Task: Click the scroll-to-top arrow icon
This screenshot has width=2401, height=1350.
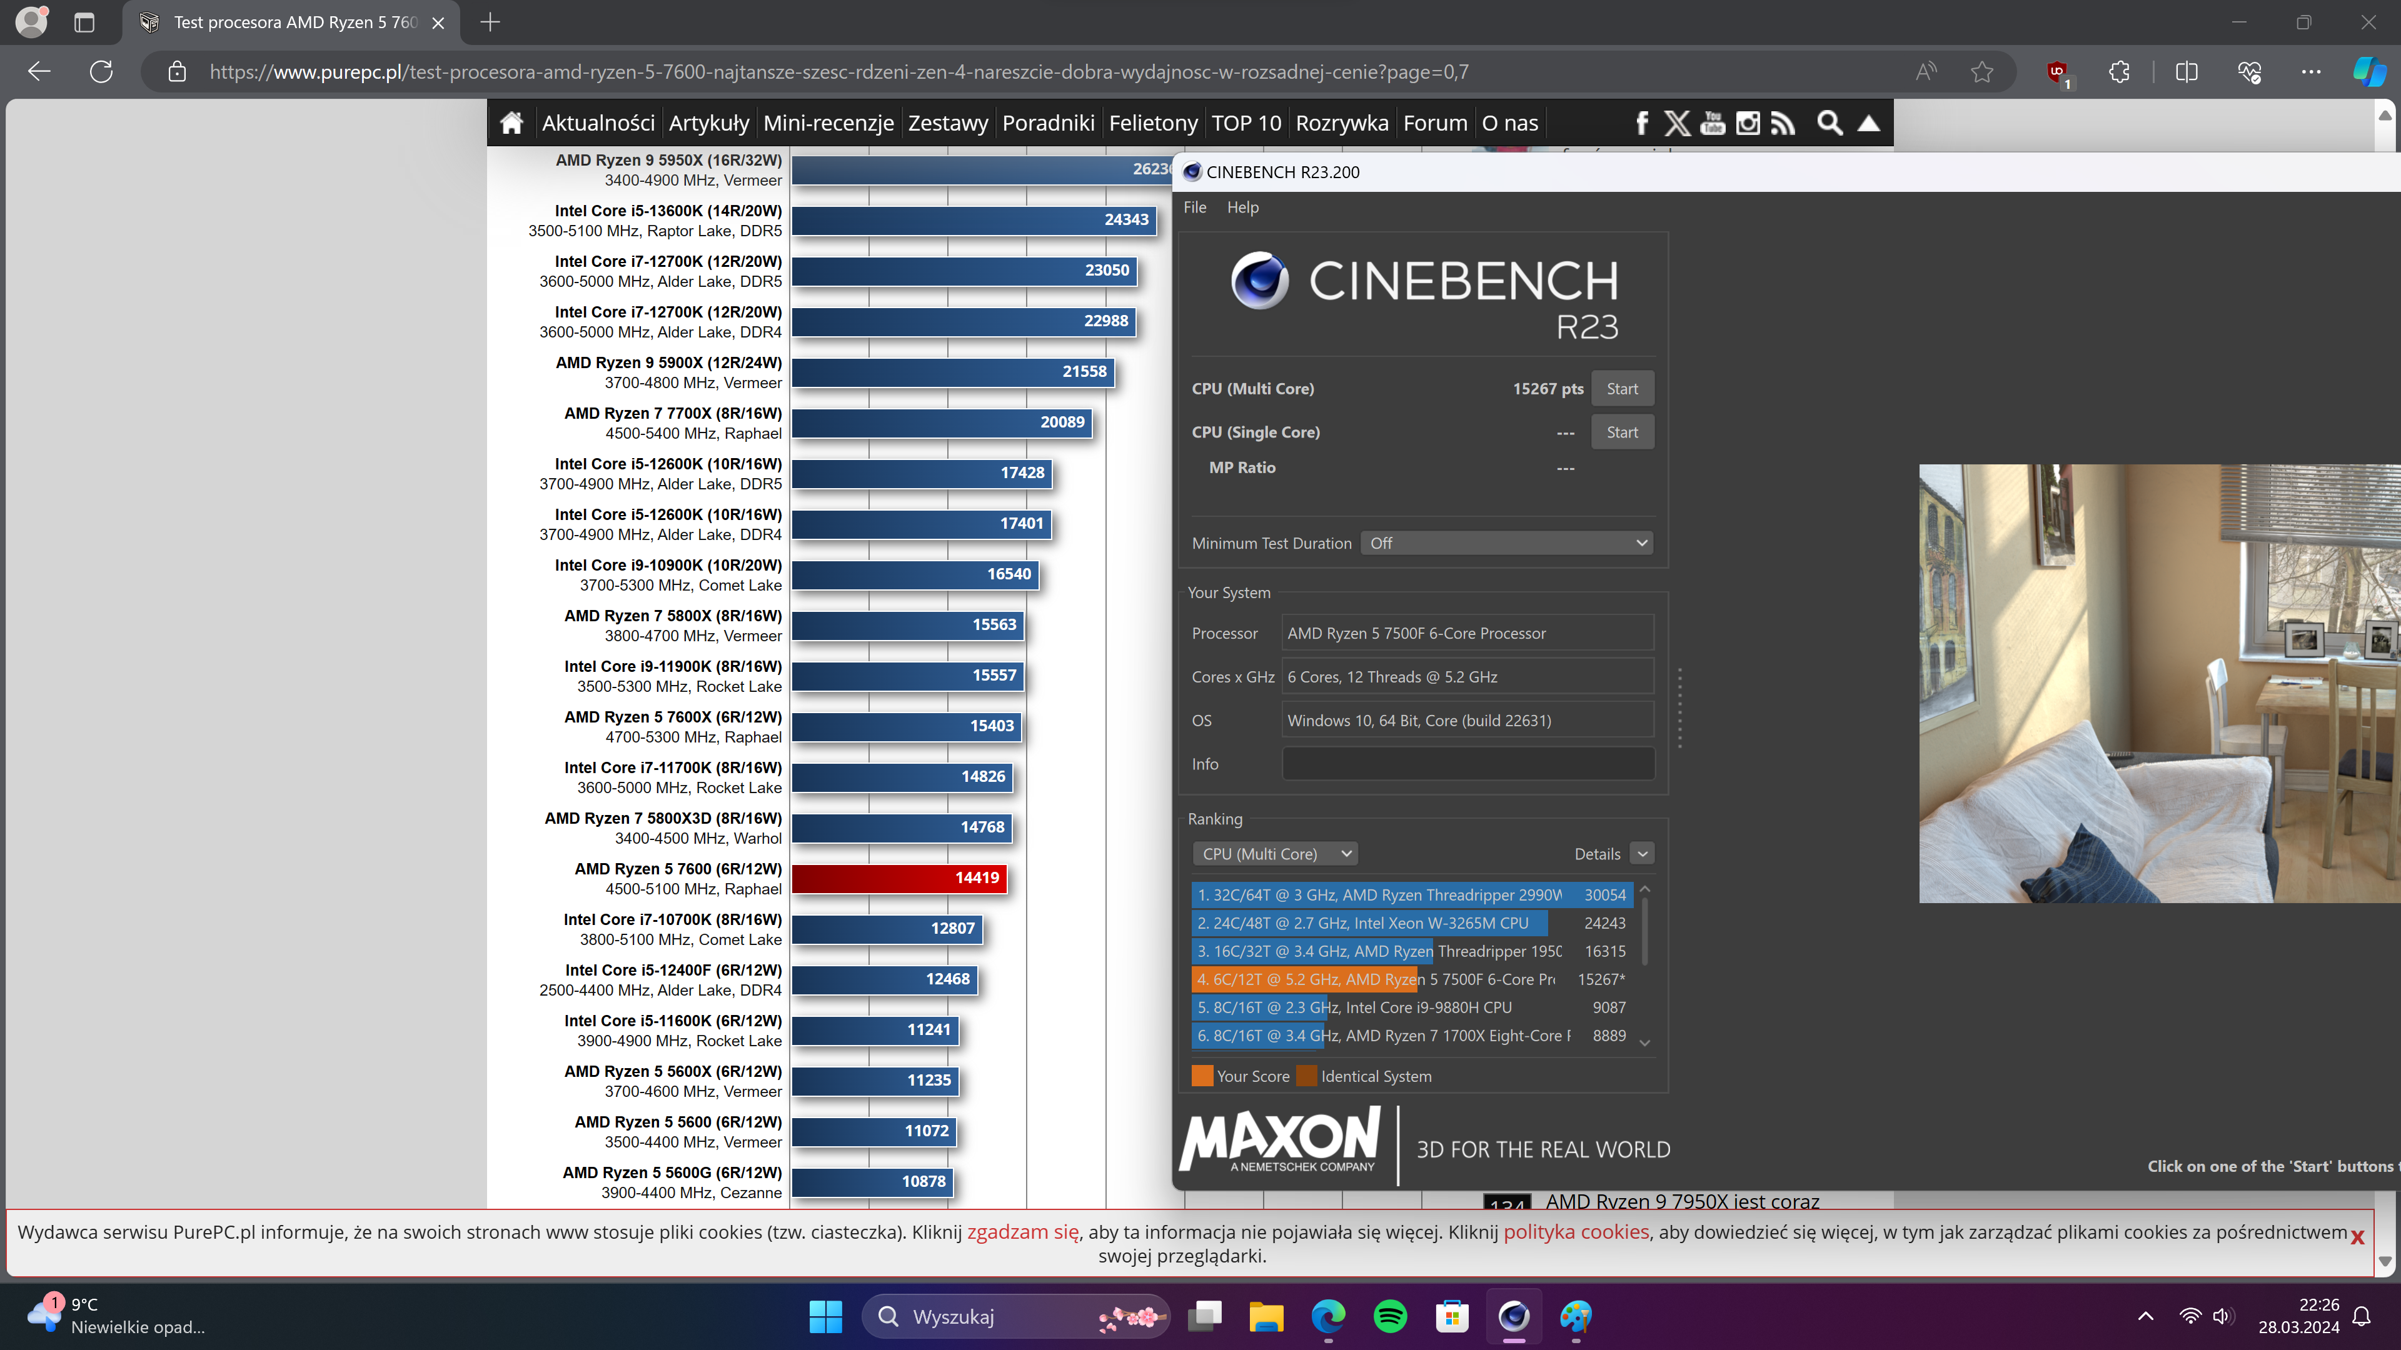Action: (x=1869, y=123)
